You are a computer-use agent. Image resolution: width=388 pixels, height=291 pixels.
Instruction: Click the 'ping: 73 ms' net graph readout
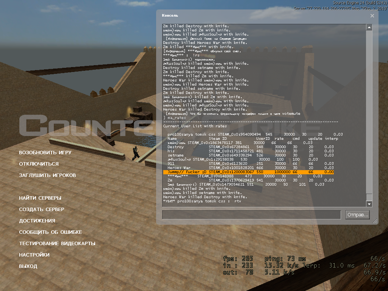point(285,259)
